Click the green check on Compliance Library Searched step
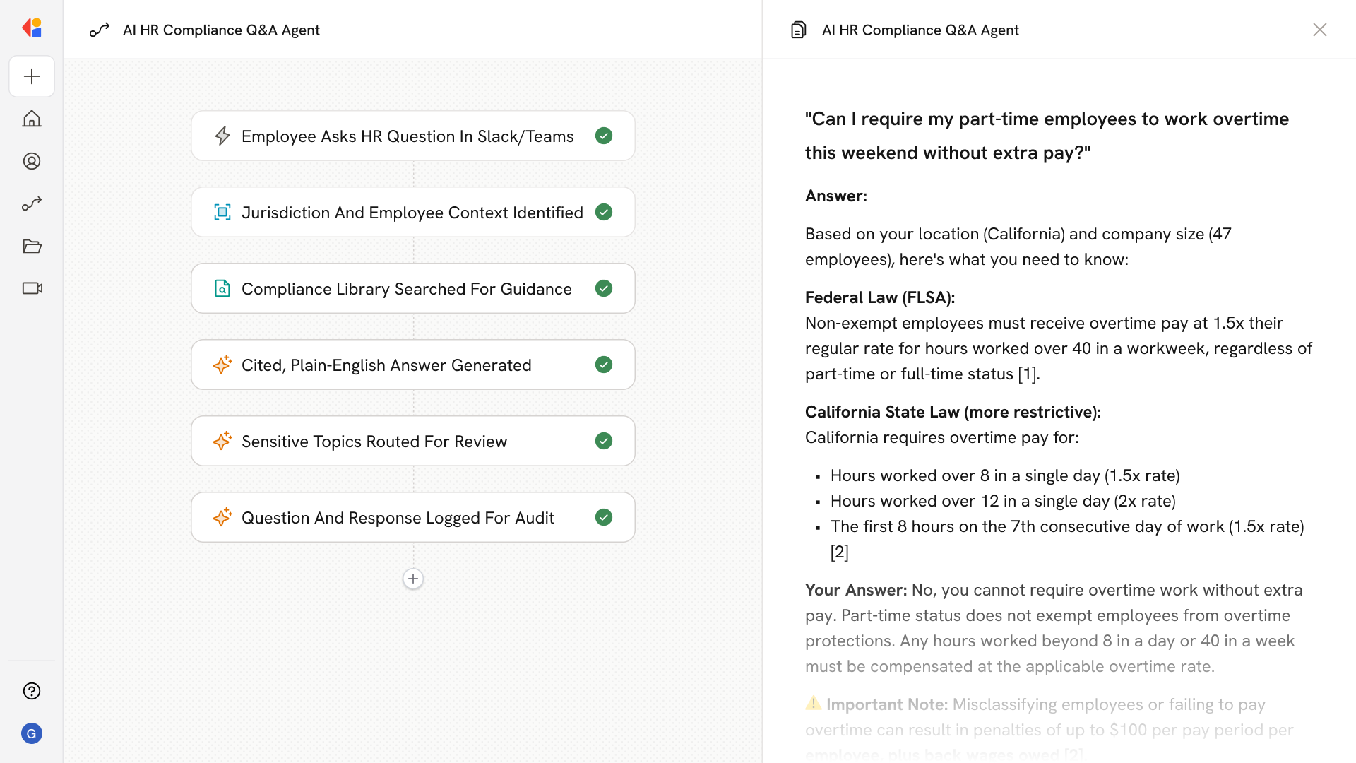The image size is (1356, 763). 604,288
